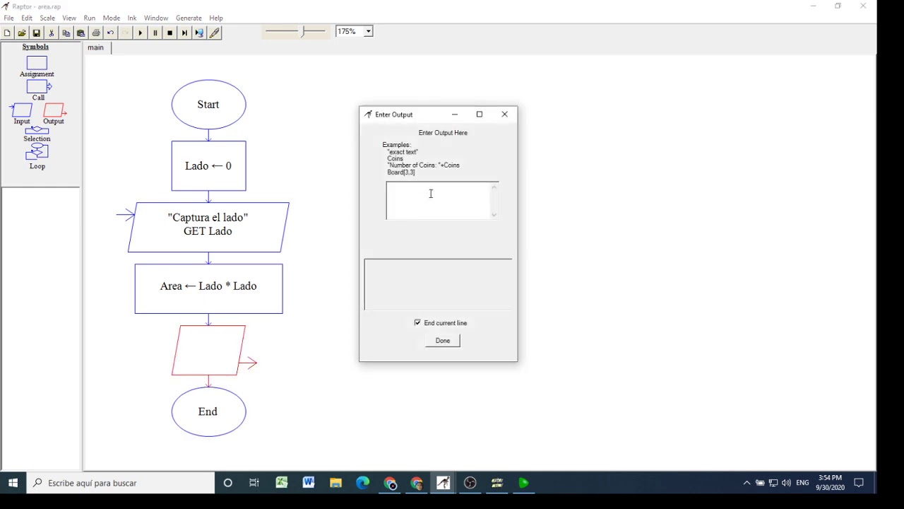Image resolution: width=904 pixels, height=509 pixels.
Task: Stop execution with the stop button
Action: tap(170, 33)
